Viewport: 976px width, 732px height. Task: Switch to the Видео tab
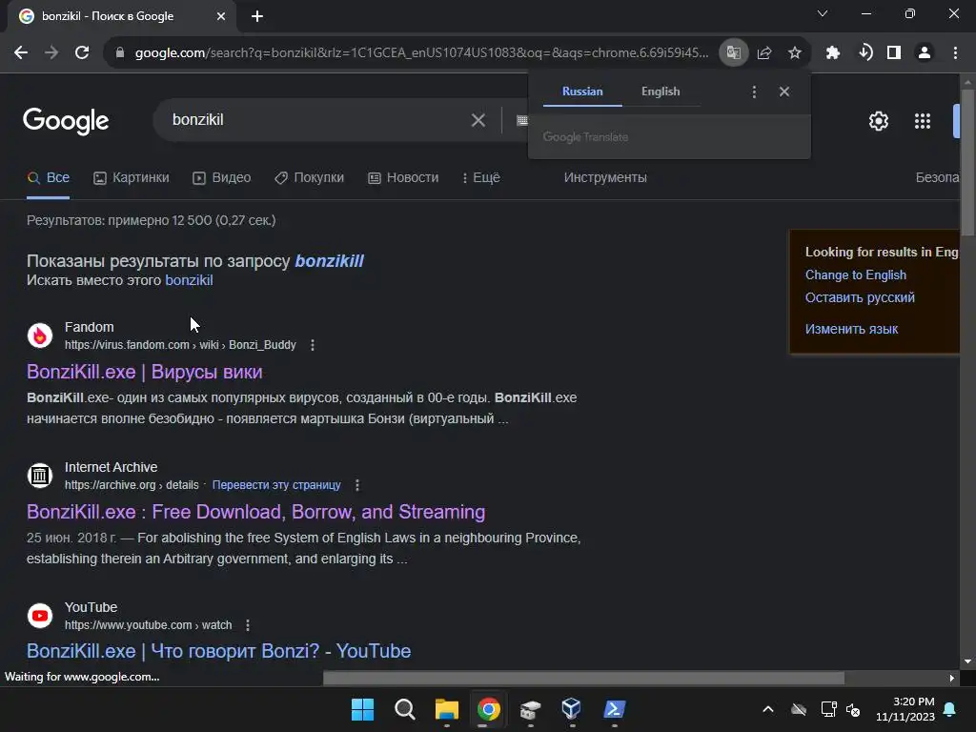(221, 178)
